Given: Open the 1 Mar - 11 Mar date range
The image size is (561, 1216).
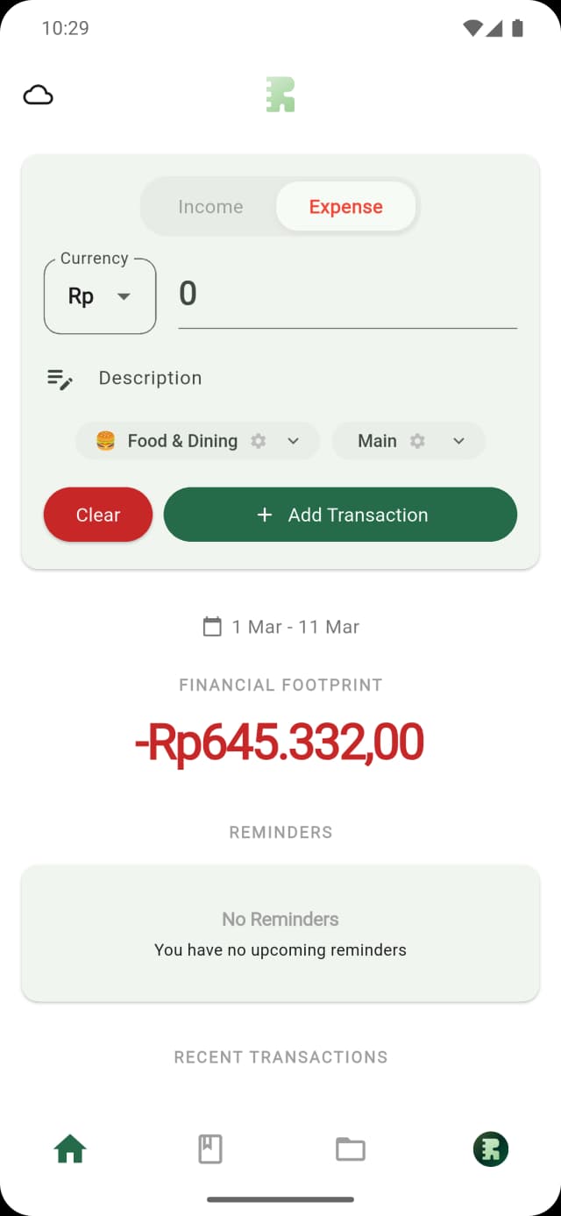Looking at the screenshot, I should [295, 626].
